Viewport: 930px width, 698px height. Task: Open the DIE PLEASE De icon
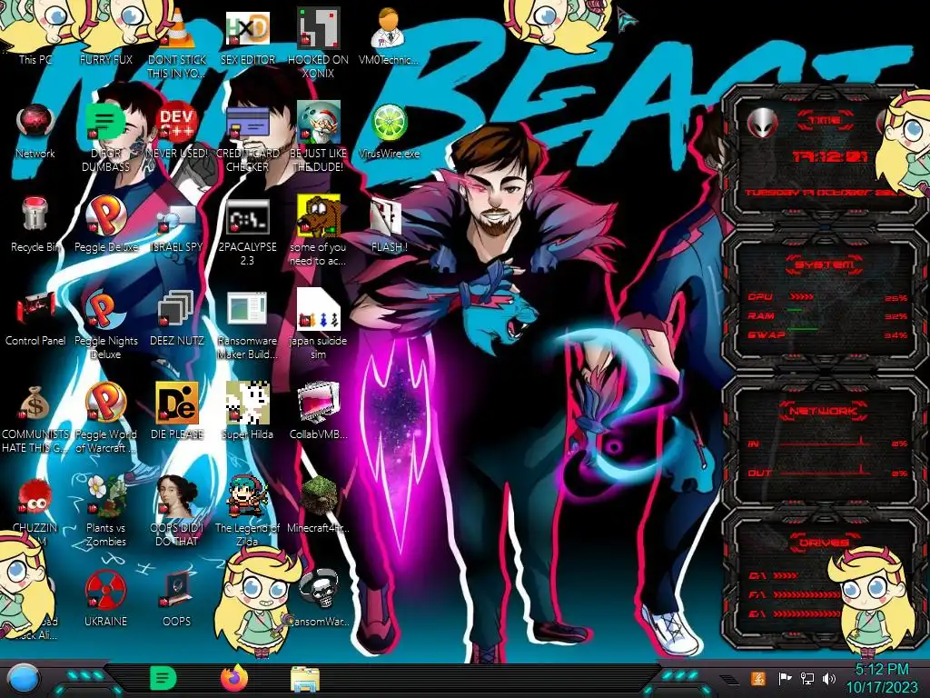[x=177, y=412]
